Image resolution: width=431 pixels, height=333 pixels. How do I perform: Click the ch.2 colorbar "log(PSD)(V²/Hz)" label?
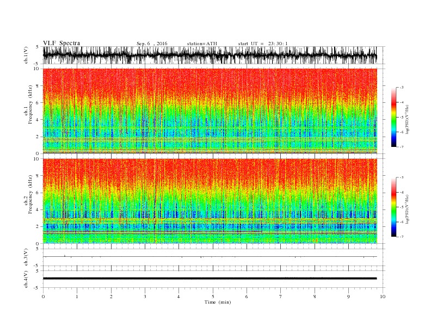tap(407, 209)
